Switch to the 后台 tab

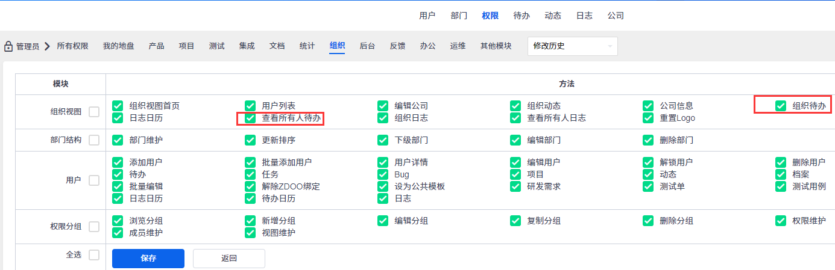click(x=367, y=46)
